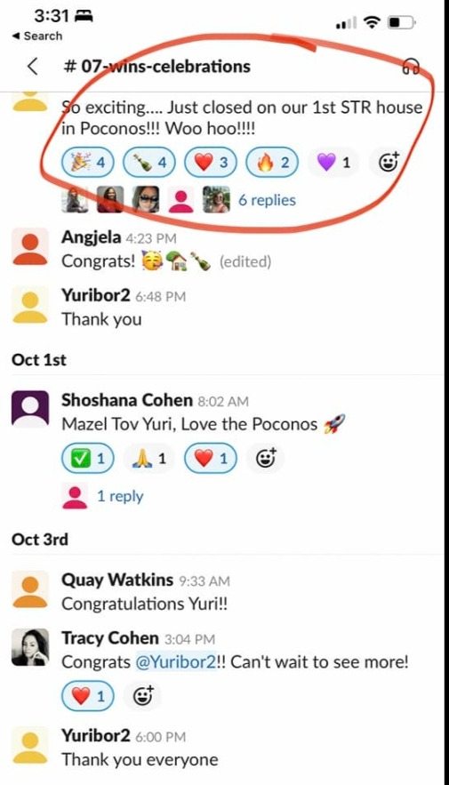
Task: Toggle the party popper reaction with 4
Action: coord(88,162)
